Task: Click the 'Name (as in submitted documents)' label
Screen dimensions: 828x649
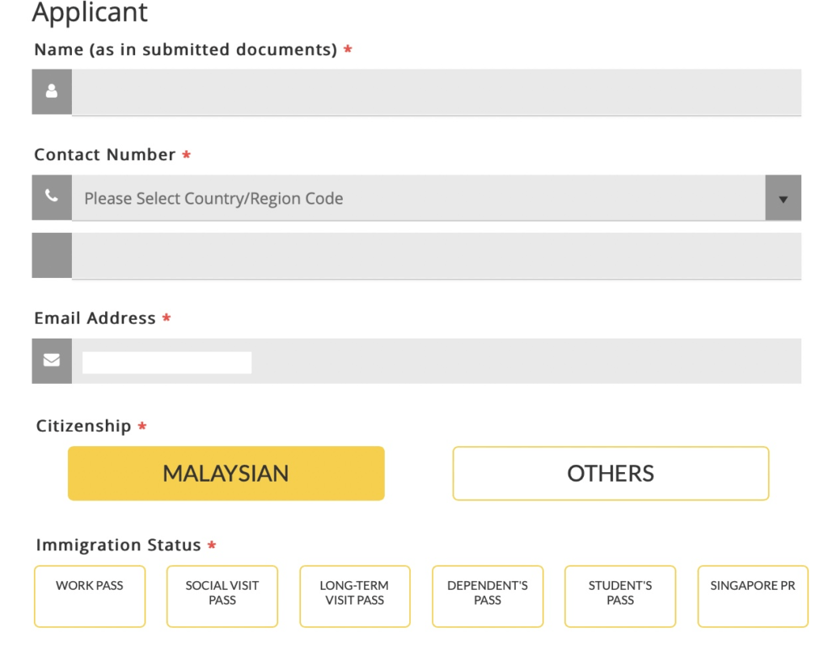Action: 185,49
